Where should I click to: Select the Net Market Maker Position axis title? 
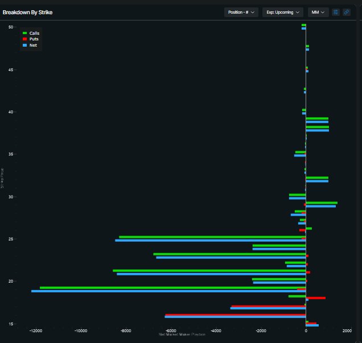[x=182, y=334]
